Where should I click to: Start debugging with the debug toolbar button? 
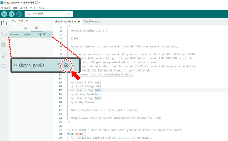pyautogui.click(x=19, y=14)
